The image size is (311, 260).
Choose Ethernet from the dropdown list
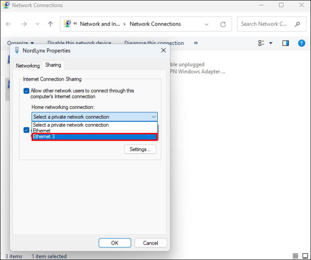click(x=95, y=131)
